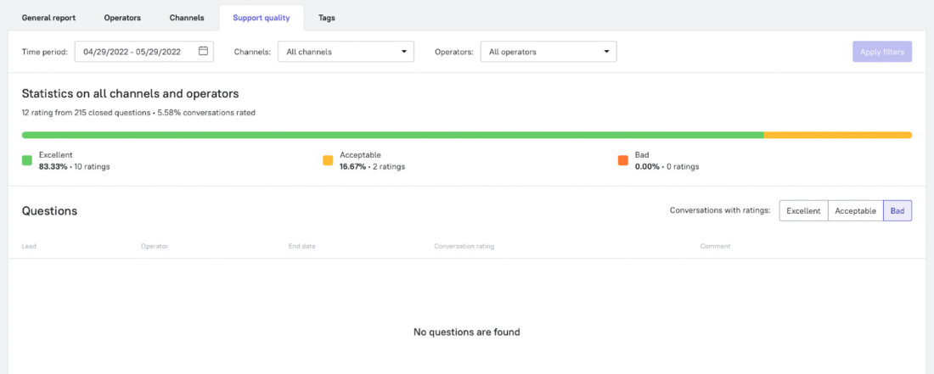Toggle the Bad ratings filter
Viewport: 934px width, 374px height.
[897, 210]
